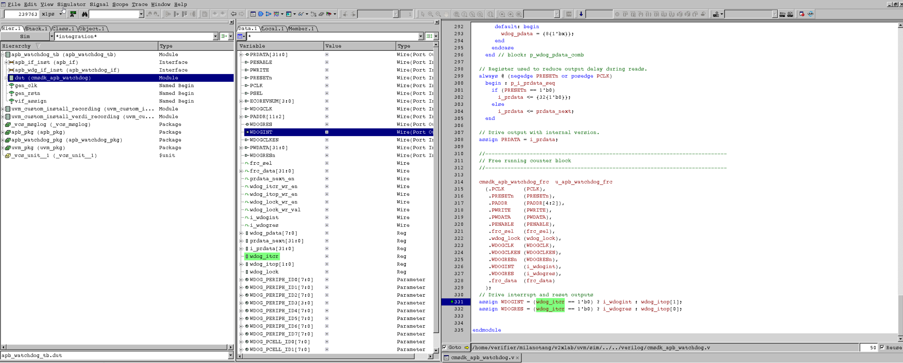Screen dimensions: 903x363
Task: Click the Sim button in hierarchy pane
Action: pyautogui.click(x=25, y=36)
